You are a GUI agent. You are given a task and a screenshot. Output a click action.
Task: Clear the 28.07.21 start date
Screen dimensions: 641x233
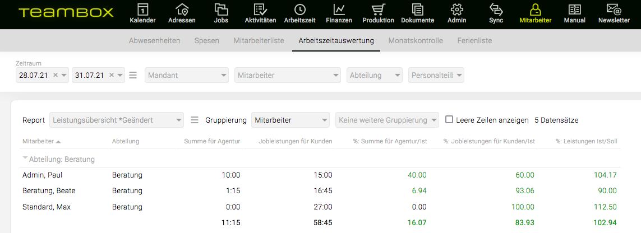[x=56, y=76]
